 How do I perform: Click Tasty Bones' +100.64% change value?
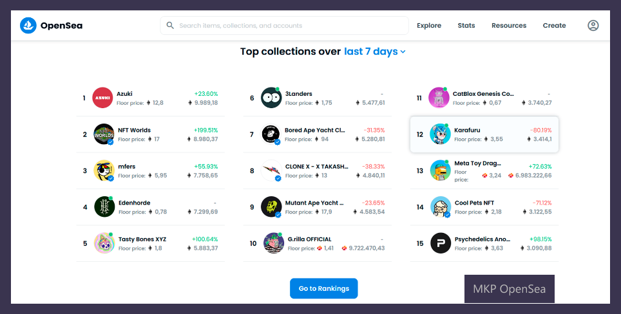205,239
